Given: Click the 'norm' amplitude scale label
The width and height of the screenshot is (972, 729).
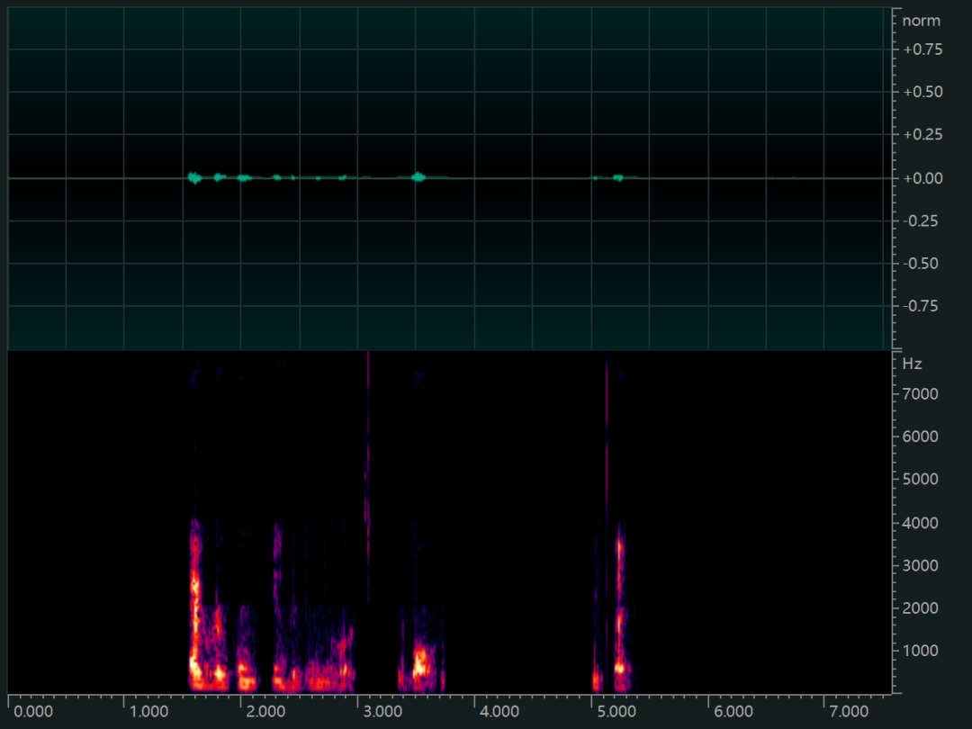Looking at the screenshot, I should [922, 21].
